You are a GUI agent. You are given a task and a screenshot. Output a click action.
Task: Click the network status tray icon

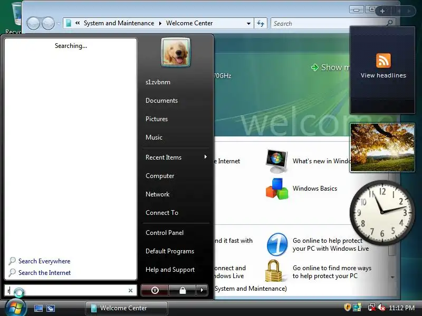pos(372,307)
